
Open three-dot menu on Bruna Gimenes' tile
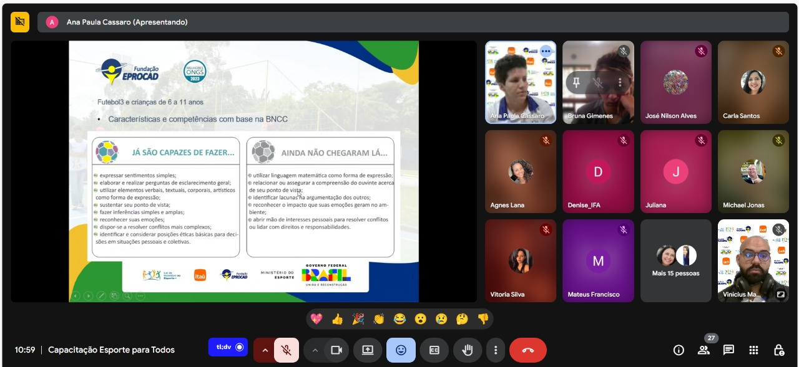coord(620,82)
